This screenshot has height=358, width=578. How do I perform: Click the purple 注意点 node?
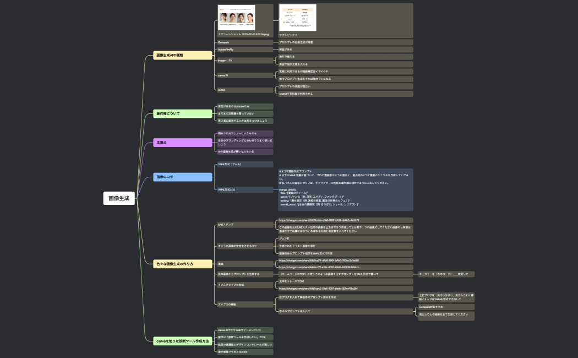183,143
